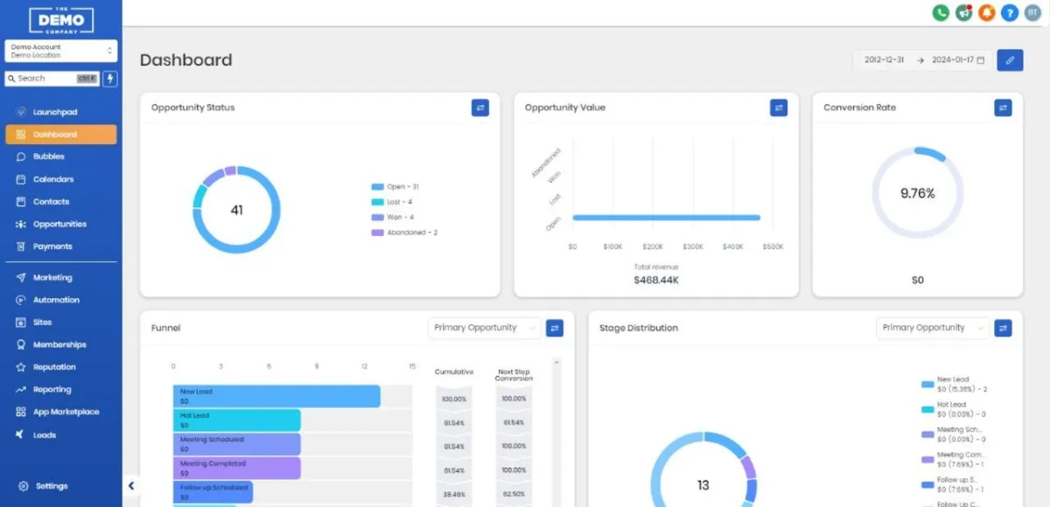Click the New Lead funnel bar
This screenshot has height=507, width=1050.
[276, 396]
